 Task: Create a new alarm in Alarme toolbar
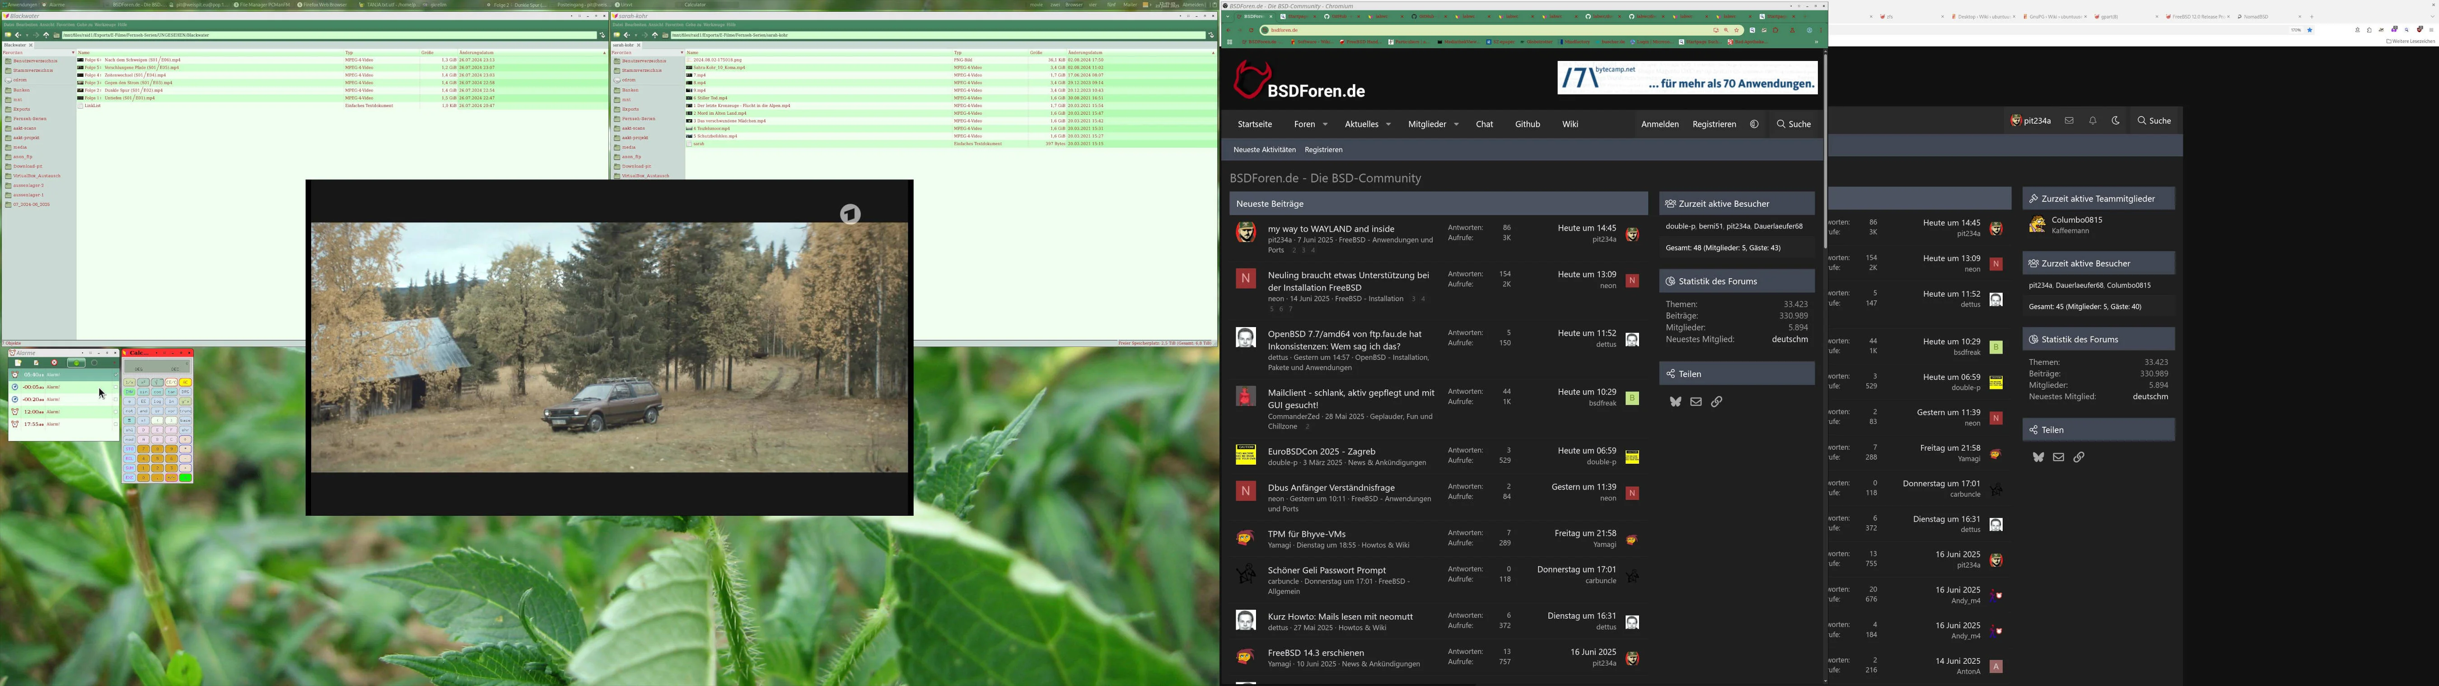tap(18, 364)
